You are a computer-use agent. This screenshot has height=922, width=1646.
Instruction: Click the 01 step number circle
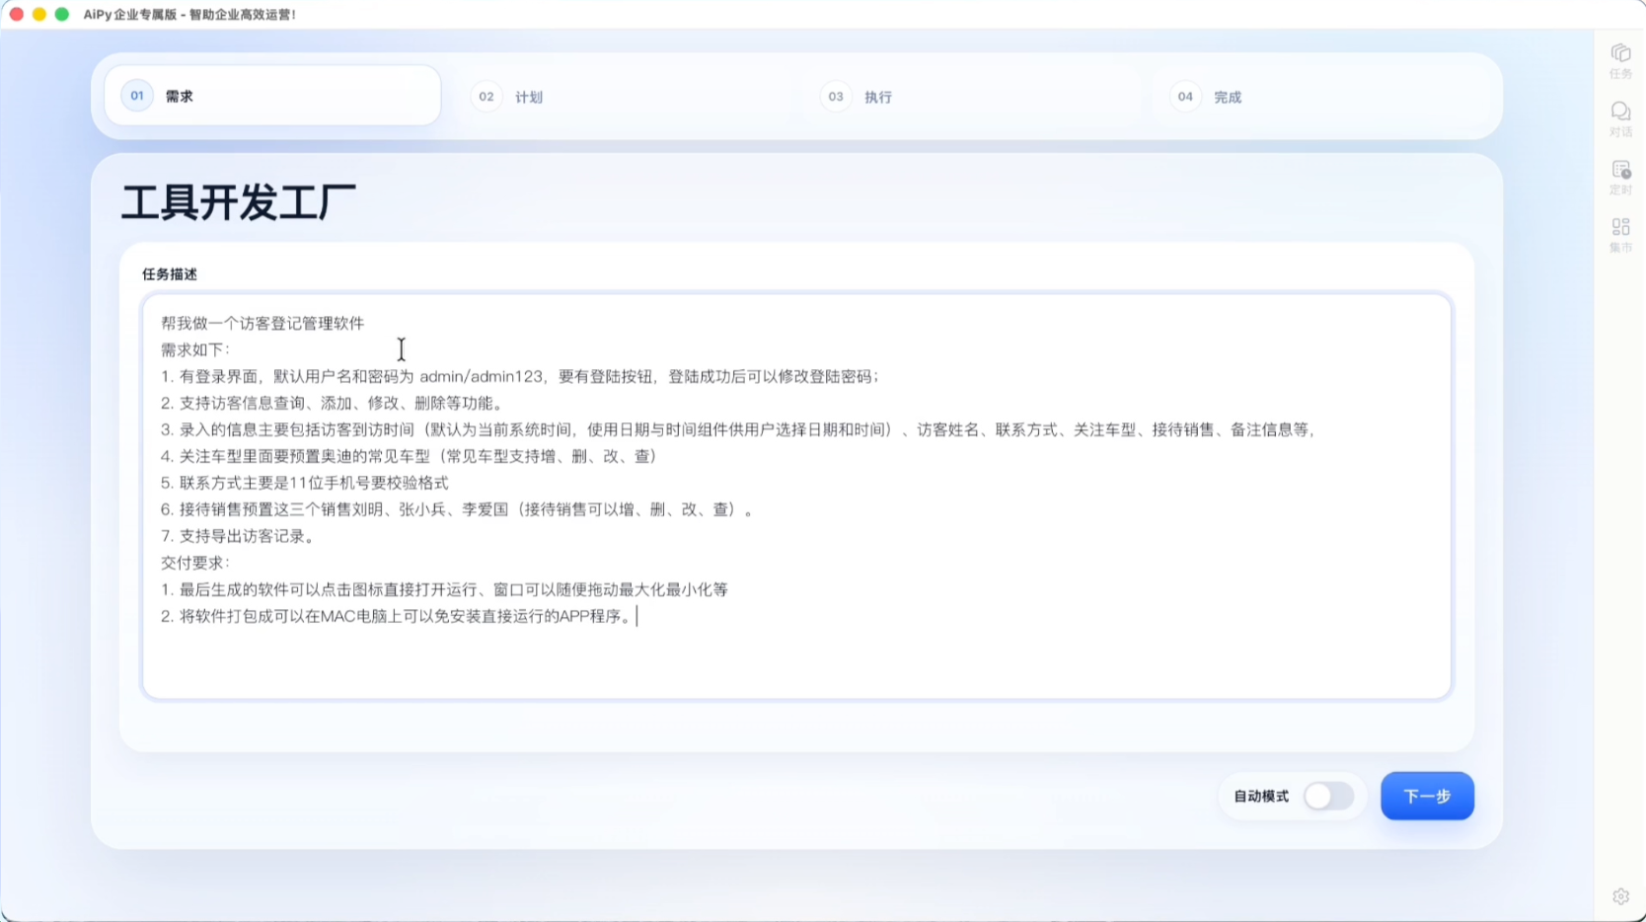137,96
